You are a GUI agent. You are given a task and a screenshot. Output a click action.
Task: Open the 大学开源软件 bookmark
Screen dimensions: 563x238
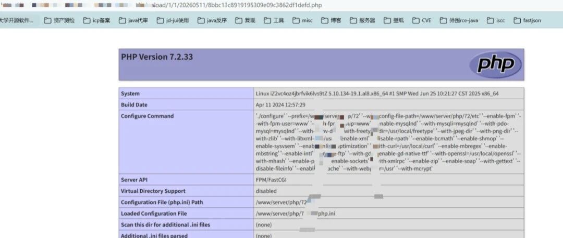[x=17, y=20]
